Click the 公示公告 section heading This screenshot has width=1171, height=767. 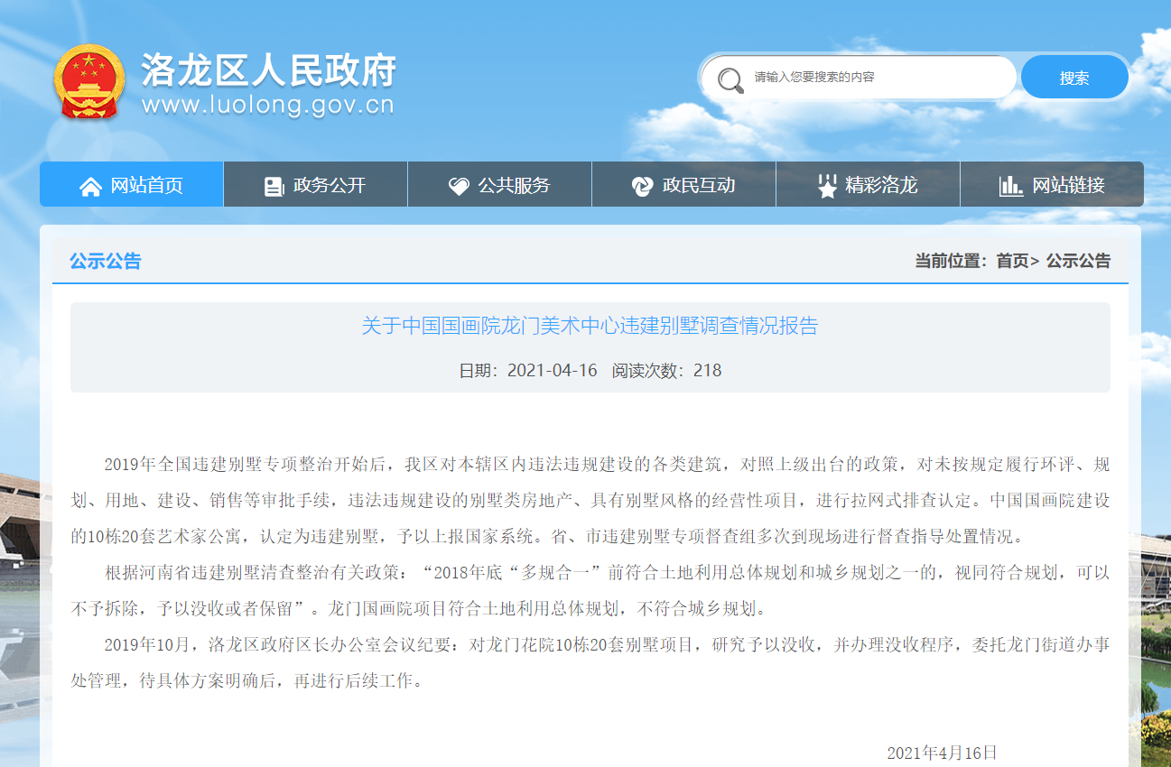pos(106,262)
